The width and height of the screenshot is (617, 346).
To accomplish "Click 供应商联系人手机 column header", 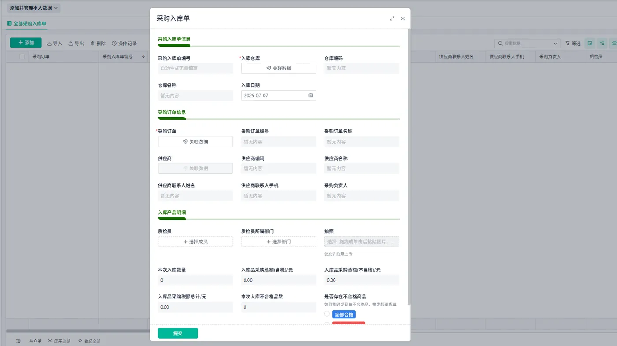I will 511,56.
